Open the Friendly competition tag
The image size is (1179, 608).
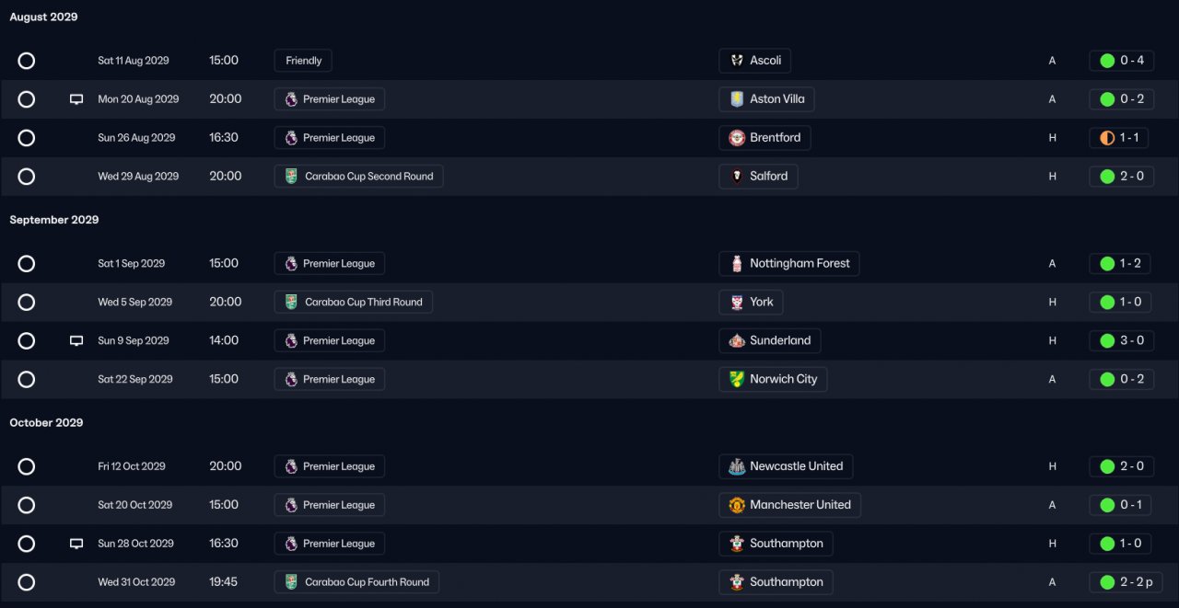(303, 61)
